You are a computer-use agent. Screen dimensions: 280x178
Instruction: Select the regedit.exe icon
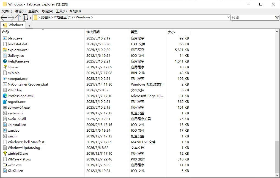[x=5, y=102]
